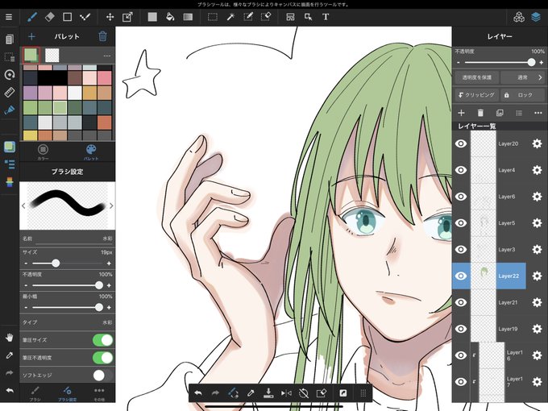Select the Move tool
Screen dimensions: 548x411
[110, 17]
